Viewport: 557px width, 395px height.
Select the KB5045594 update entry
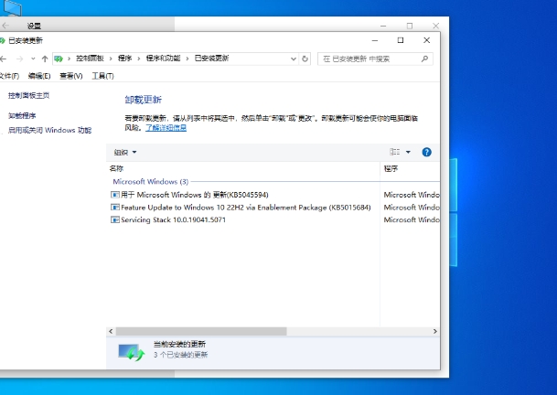pos(194,195)
